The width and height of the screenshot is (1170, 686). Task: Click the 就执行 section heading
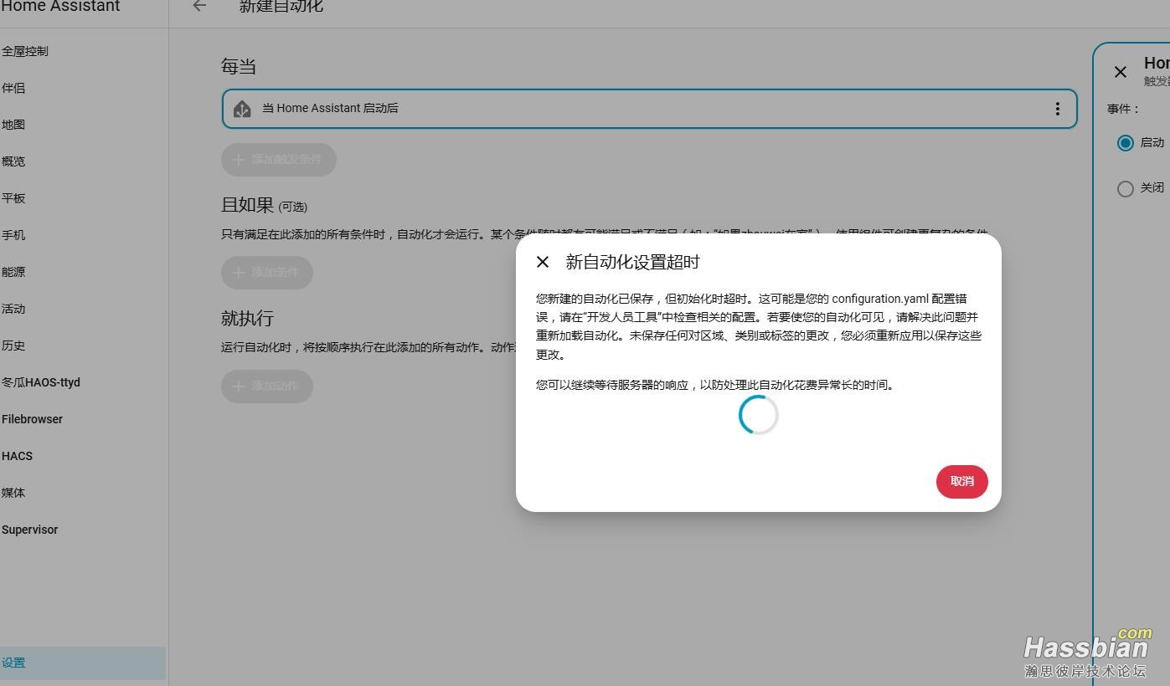pyautogui.click(x=247, y=318)
